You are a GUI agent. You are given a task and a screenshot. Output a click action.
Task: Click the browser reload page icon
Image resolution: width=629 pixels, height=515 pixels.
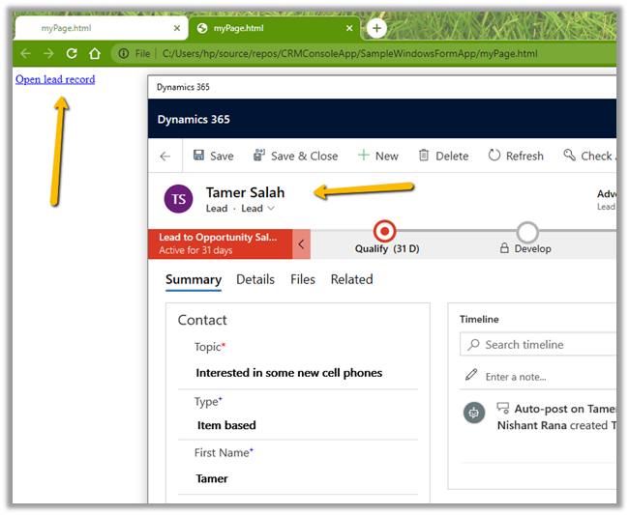click(x=72, y=53)
